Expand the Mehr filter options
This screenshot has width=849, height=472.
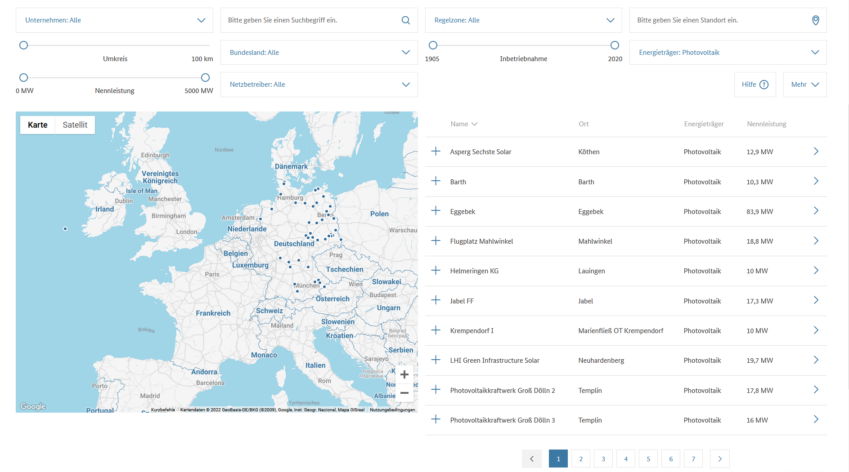tap(804, 85)
